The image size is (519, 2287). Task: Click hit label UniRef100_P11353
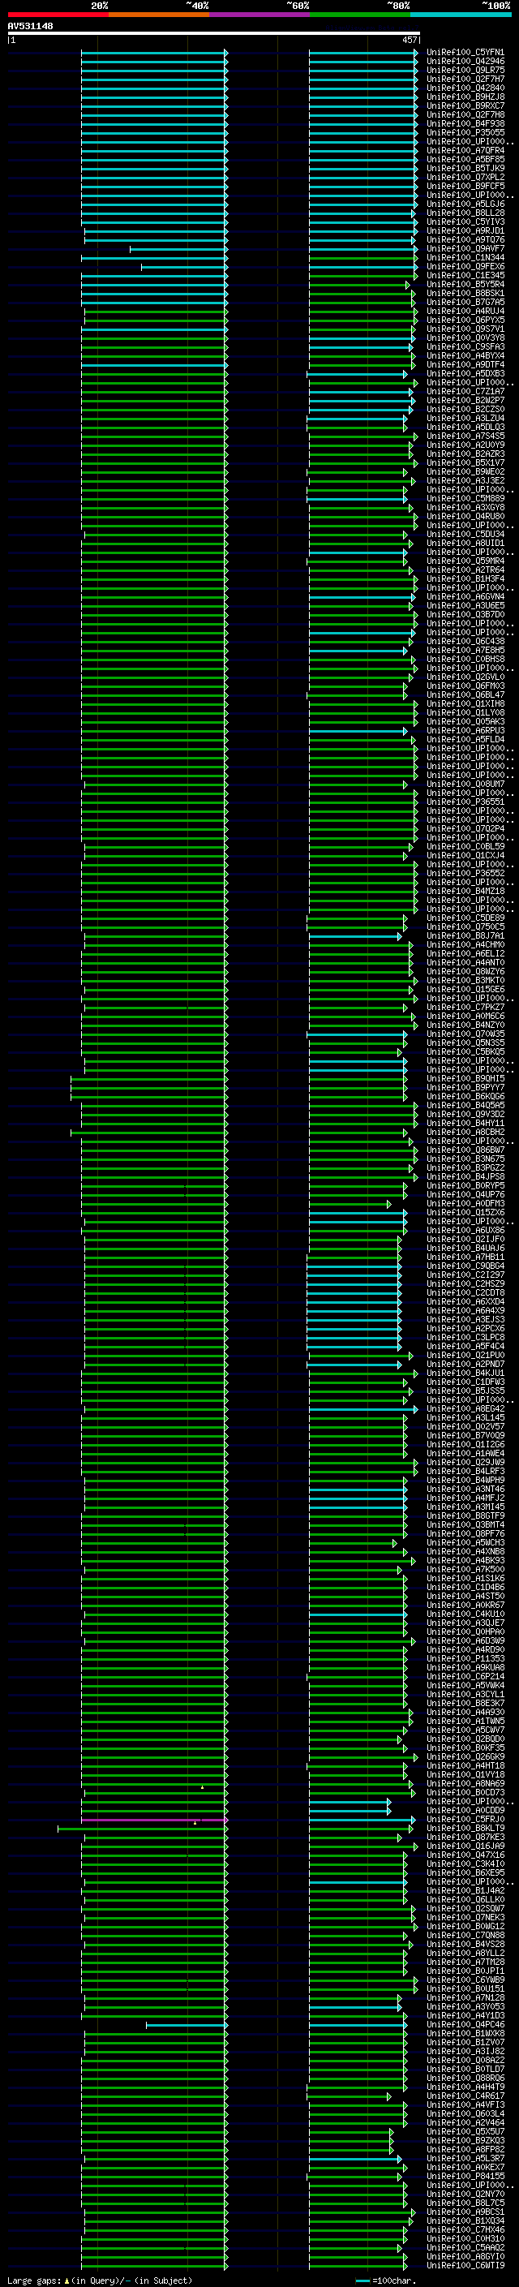pos(465,1658)
